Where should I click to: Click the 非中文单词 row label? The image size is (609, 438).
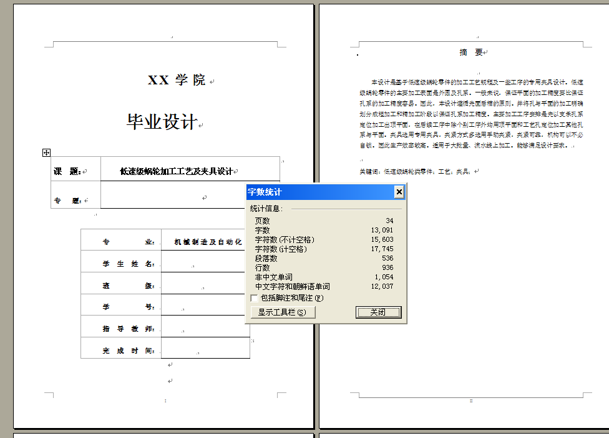[x=274, y=277]
